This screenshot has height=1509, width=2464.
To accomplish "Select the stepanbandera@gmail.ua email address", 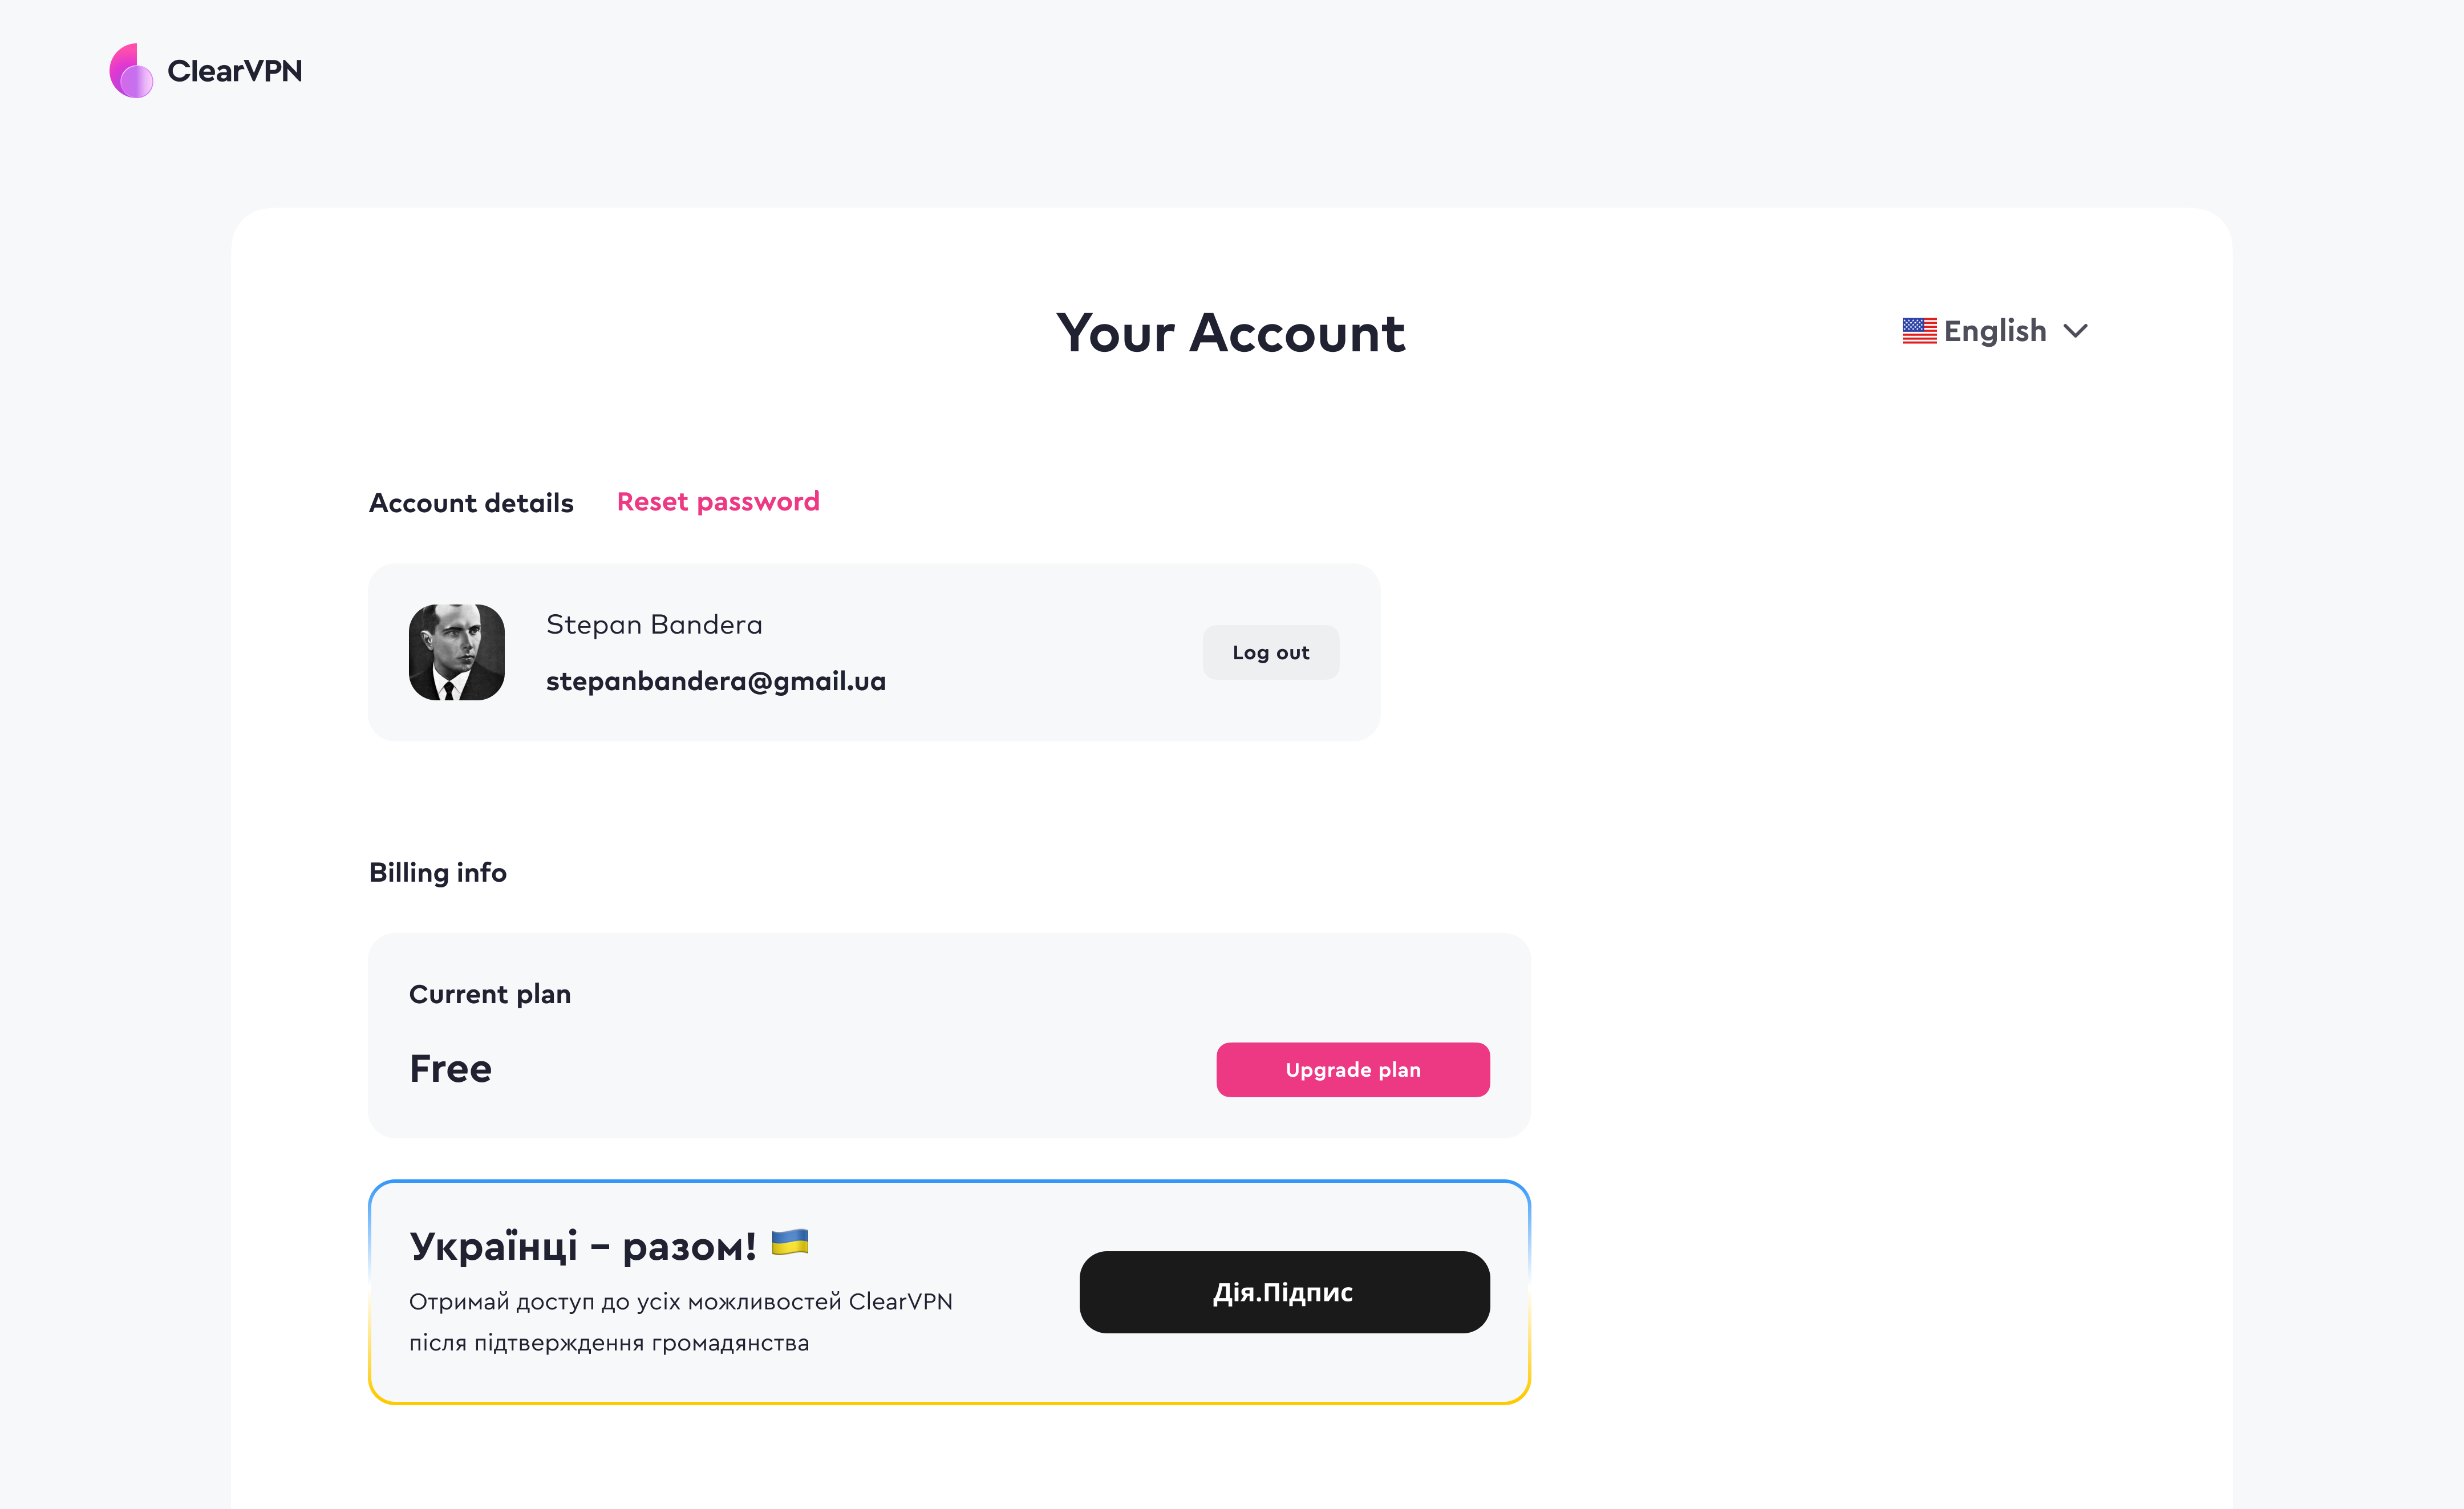I will coord(716,682).
